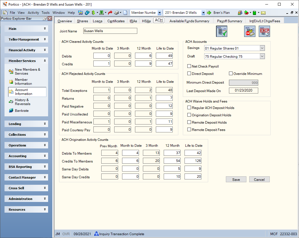Expand the Draft account dropdown
299x238 pixels.
(x=262, y=56)
